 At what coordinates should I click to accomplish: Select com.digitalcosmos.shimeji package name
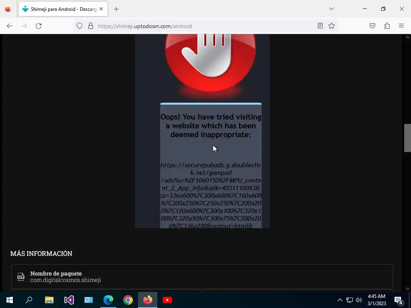click(65, 280)
